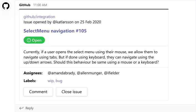Click assignee @amandabrady
The width and height of the screenshot is (196, 112).
61,73
